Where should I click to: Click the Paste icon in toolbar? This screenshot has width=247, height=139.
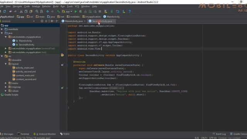click(x=31, y=12)
